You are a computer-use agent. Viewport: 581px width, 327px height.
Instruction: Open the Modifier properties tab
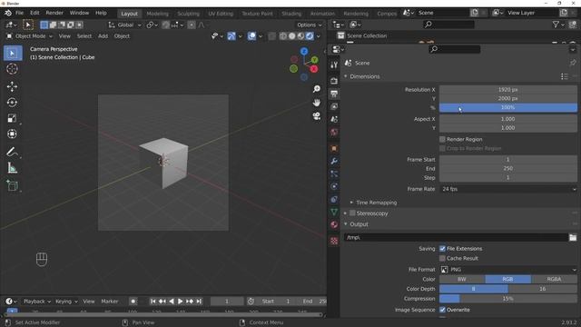(334, 162)
